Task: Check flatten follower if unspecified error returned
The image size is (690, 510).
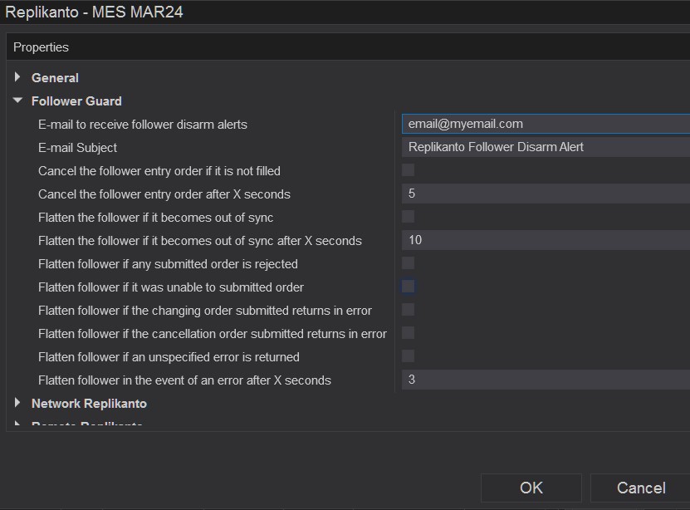Action: (408, 356)
